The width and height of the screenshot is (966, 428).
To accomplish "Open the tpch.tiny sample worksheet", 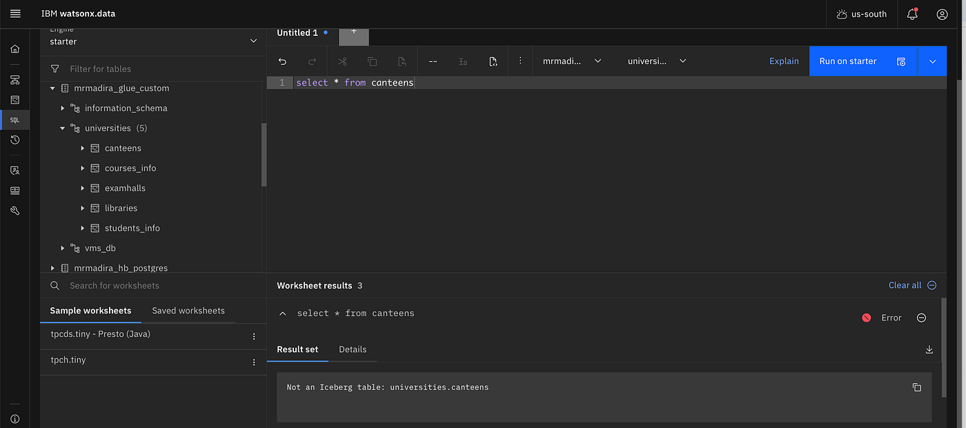I will (x=68, y=360).
